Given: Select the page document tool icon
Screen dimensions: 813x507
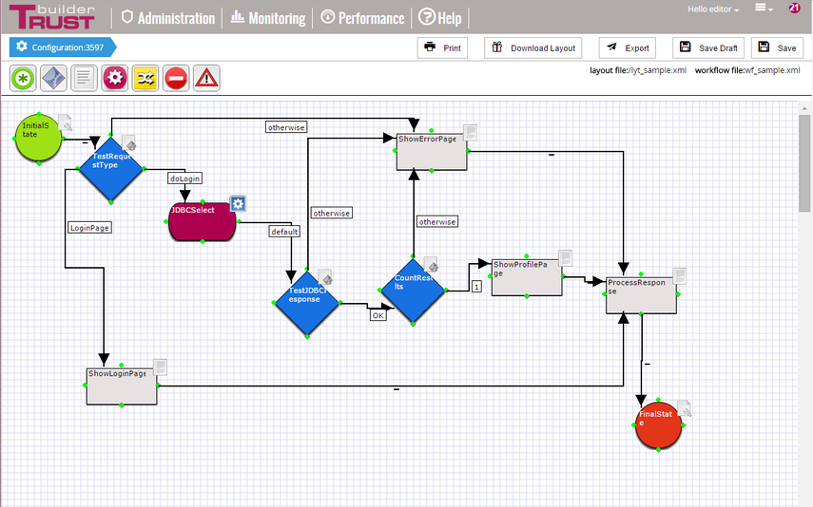Looking at the screenshot, I should [85, 78].
